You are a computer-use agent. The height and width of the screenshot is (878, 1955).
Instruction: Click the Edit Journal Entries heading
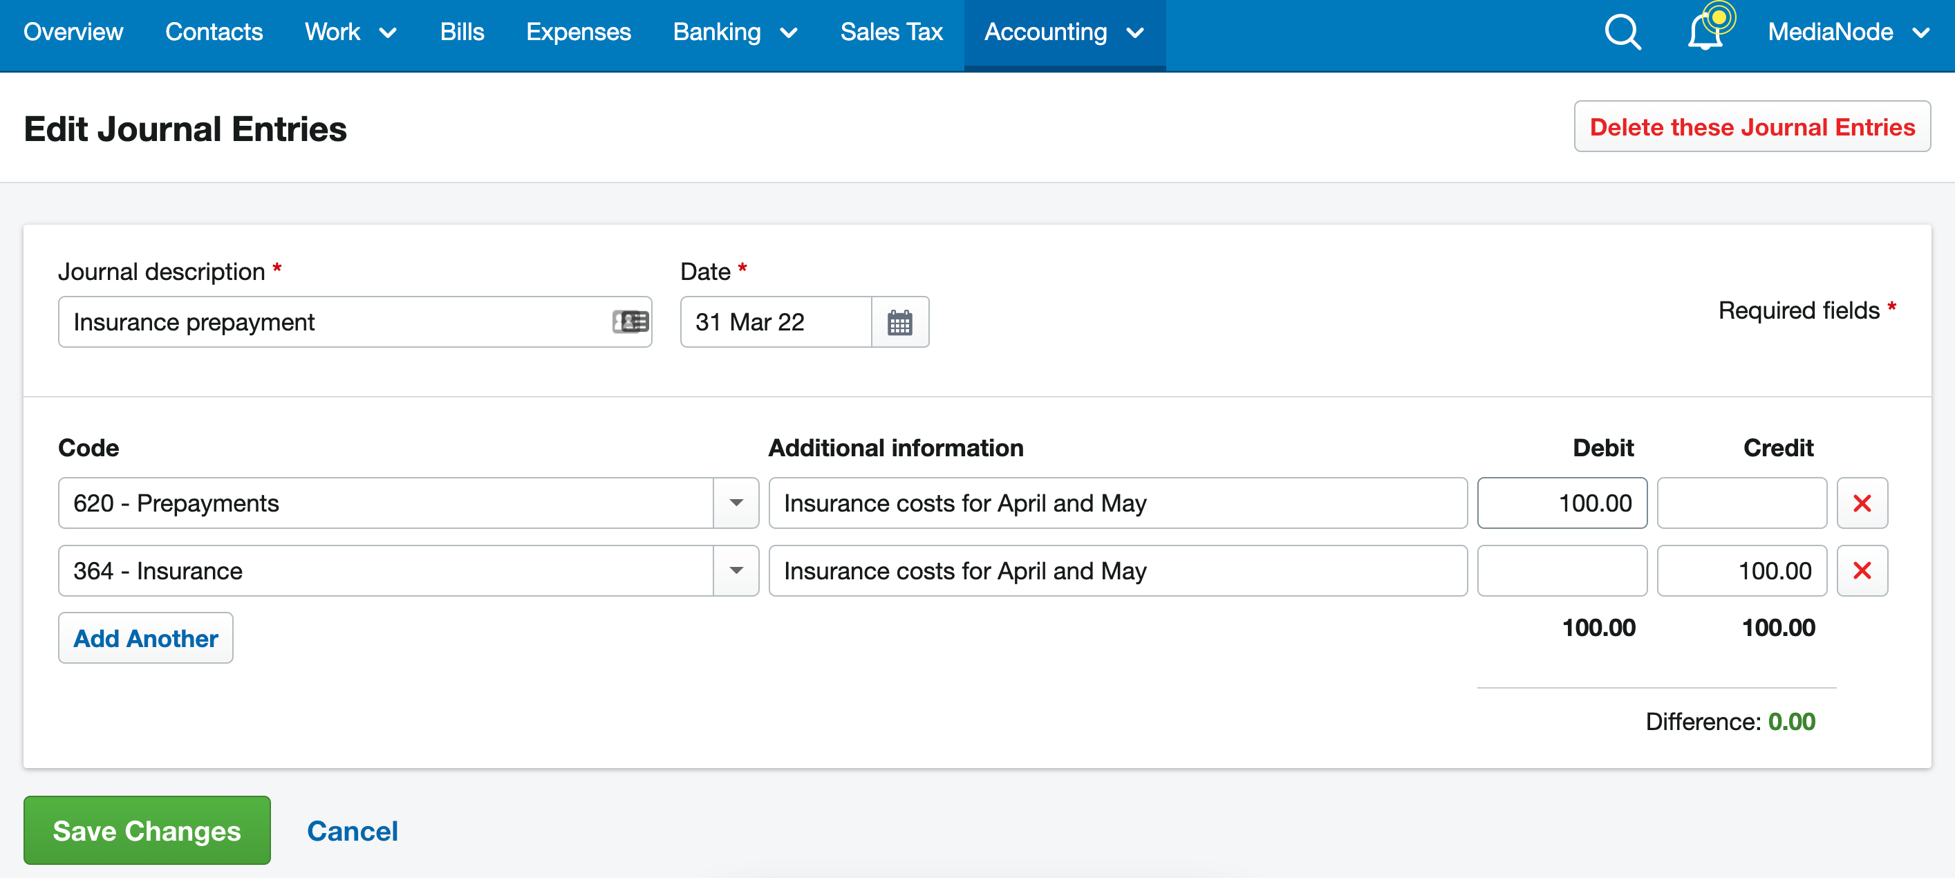pyautogui.click(x=185, y=129)
